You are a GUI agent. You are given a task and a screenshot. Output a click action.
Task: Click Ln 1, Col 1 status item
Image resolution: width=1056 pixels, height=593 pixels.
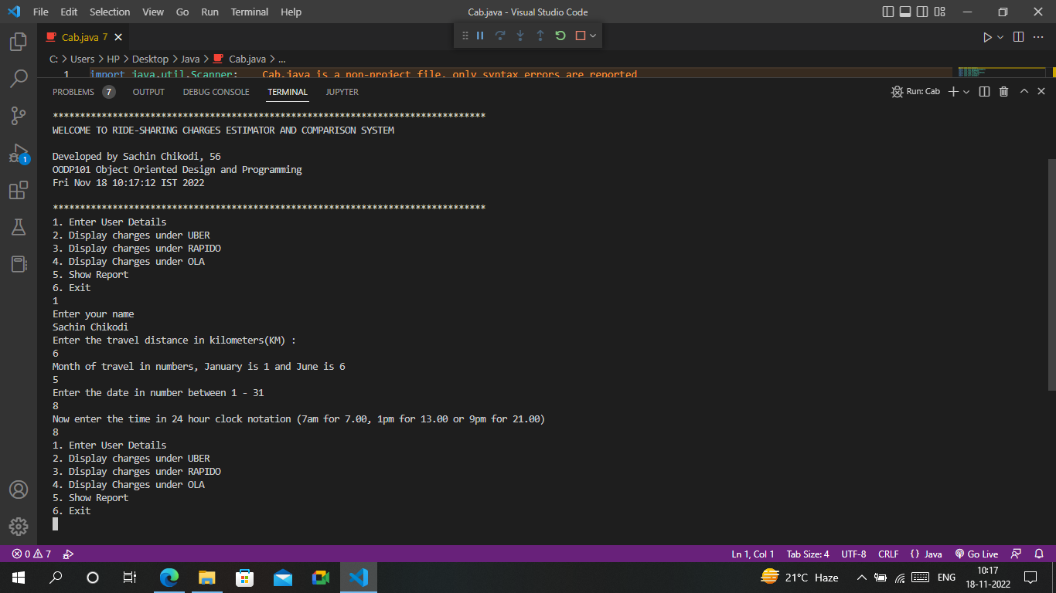tap(753, 554)
